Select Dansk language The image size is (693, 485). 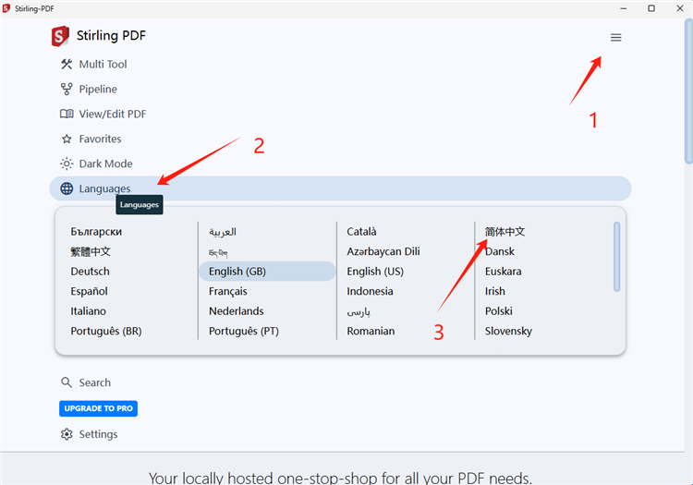pos(499,251)
